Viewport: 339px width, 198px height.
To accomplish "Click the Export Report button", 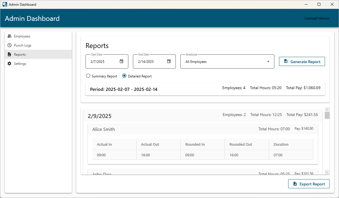I will (309, 184).
